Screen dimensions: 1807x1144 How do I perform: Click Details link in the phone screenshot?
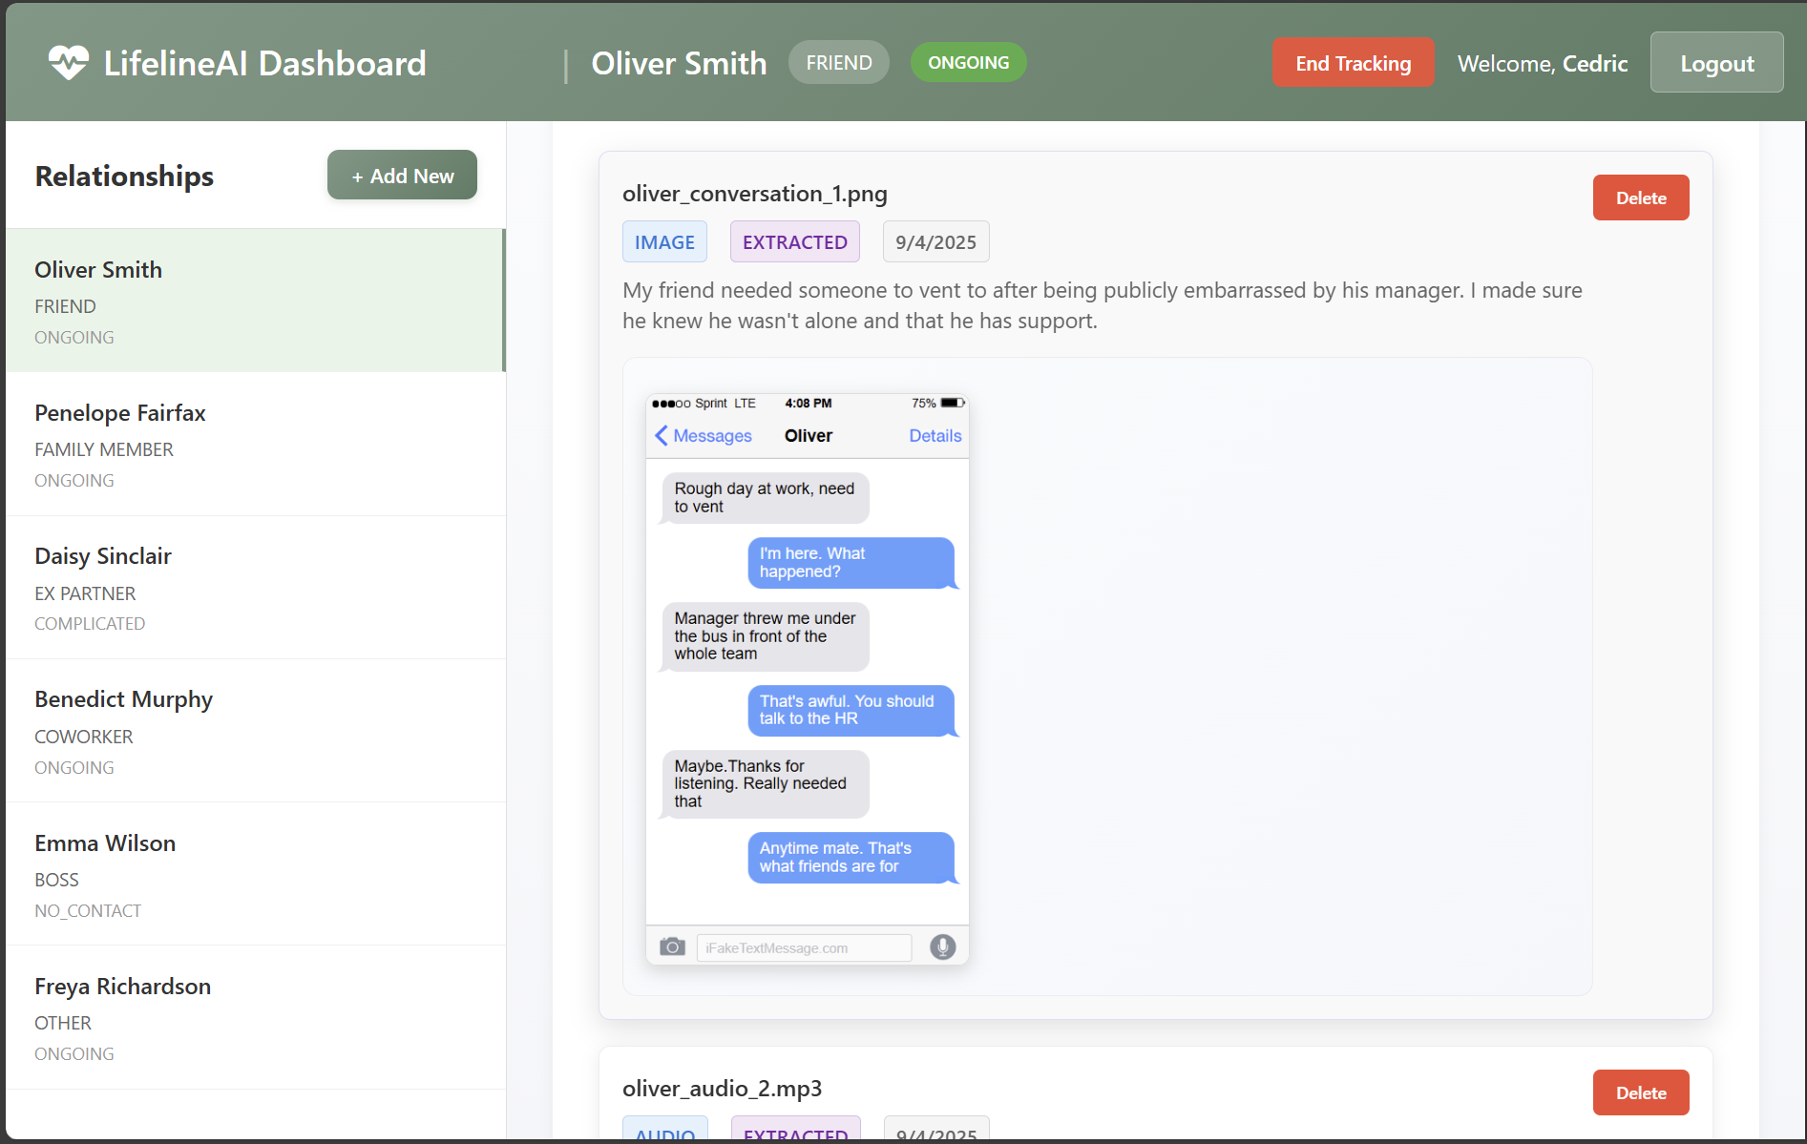click(935, 436)
